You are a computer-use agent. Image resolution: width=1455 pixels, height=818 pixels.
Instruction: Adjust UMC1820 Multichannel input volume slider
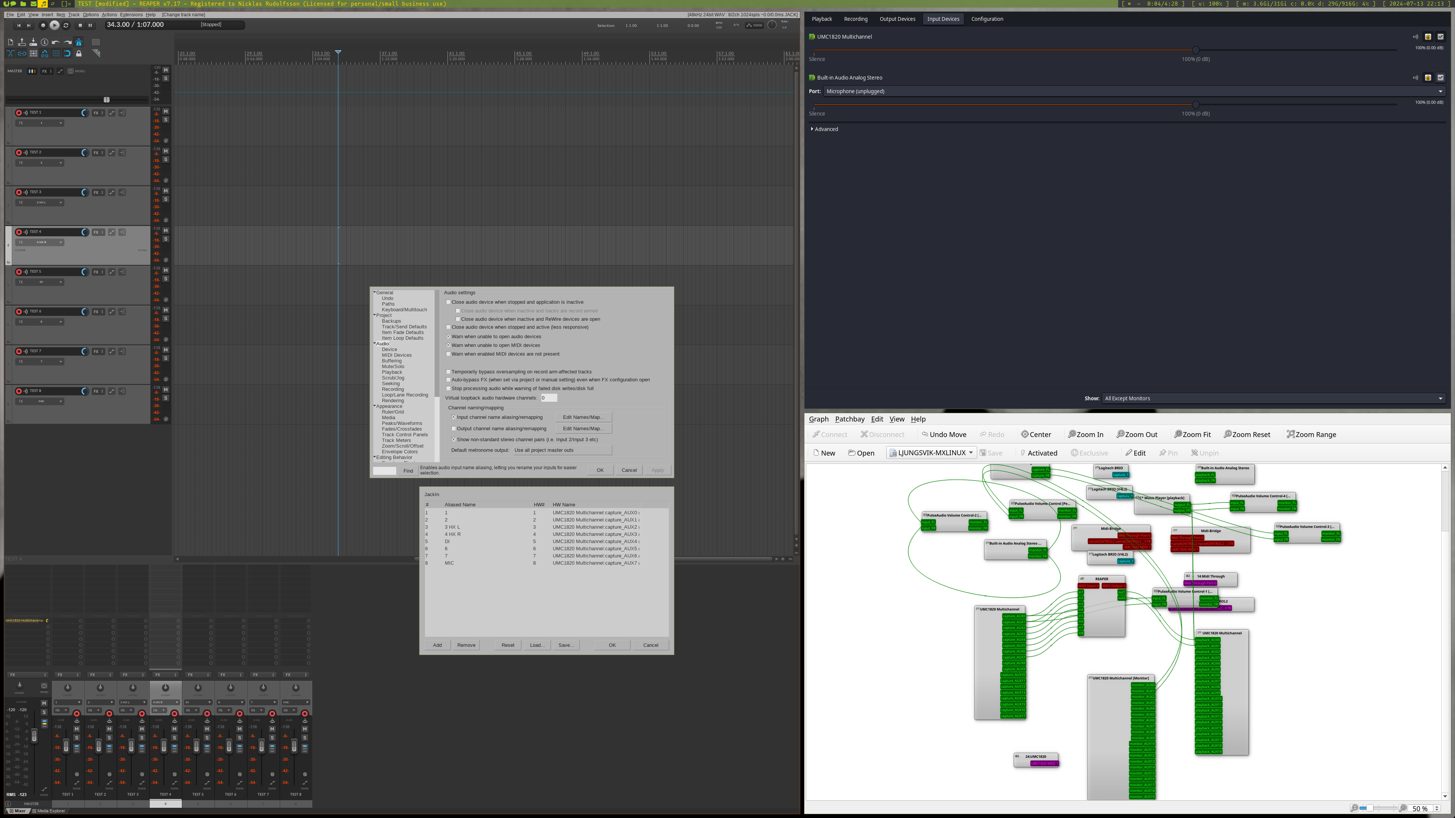[x=1195, y=50]
